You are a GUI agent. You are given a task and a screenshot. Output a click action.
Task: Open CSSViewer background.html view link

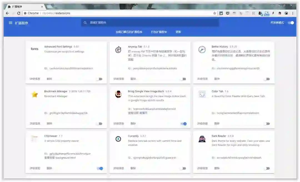tap(66, 158)
